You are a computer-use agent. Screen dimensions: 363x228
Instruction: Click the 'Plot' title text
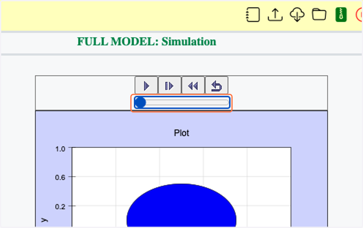coord(181,133)
